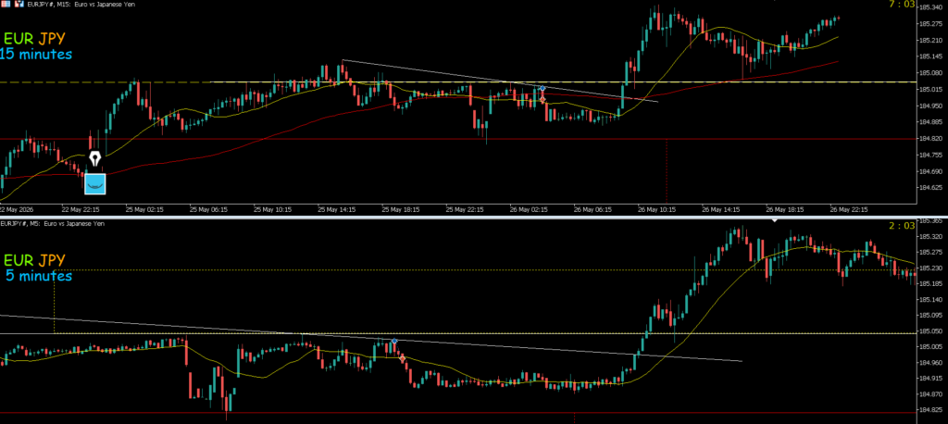Click the 185.340 price on M15 scale

pos(930,7)
